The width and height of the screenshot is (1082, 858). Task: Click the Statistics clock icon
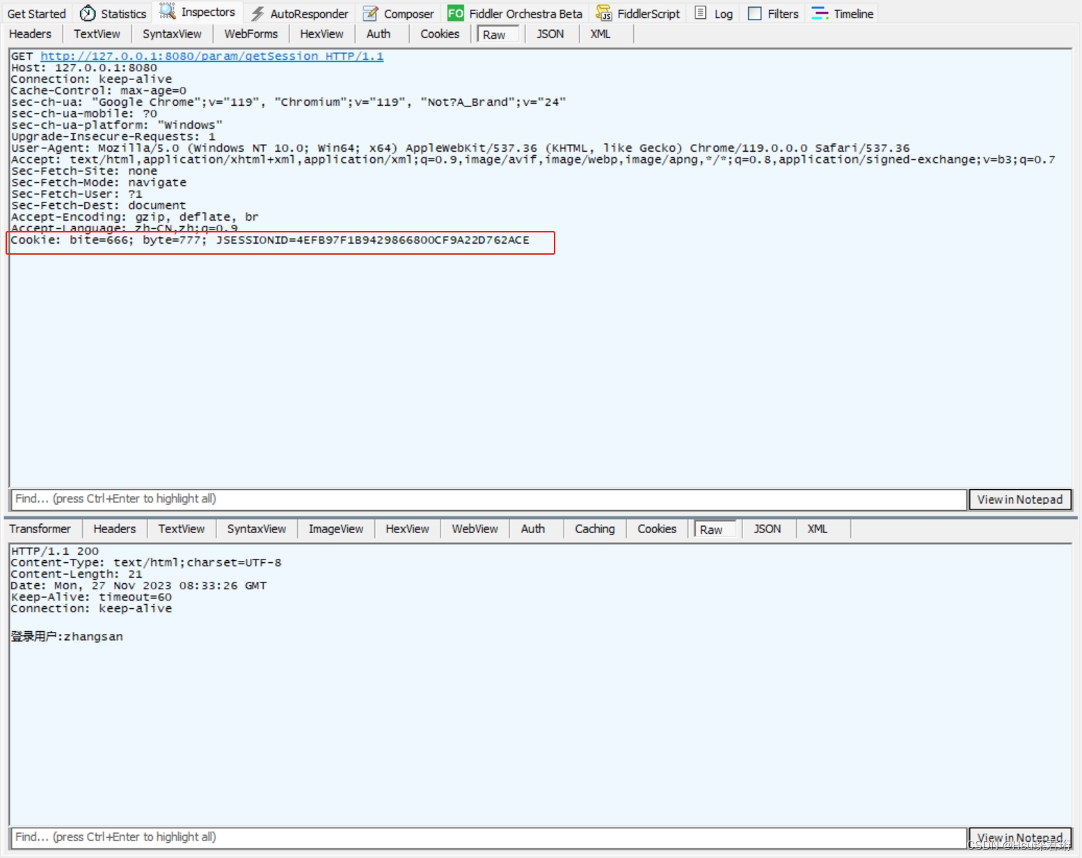[x=88, y=13]
